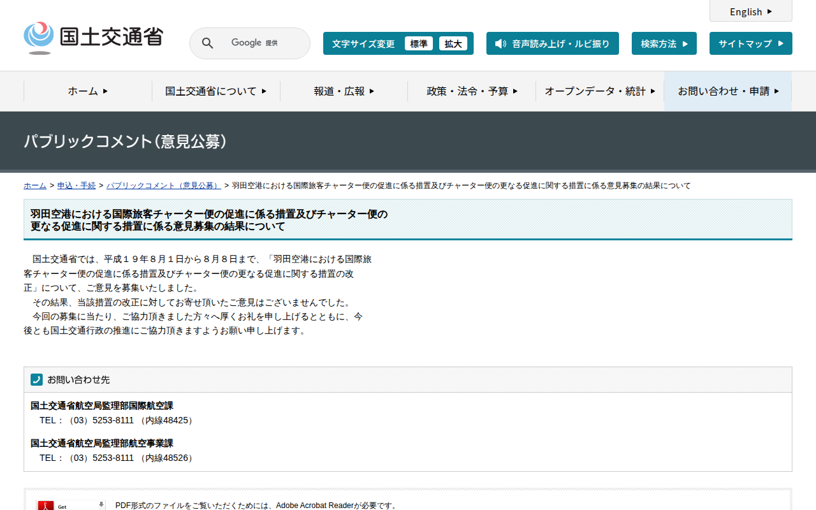Expand the ホーム navigation menu
The width and height of the screenshot is (816, 510).
(x=88, y=91)
